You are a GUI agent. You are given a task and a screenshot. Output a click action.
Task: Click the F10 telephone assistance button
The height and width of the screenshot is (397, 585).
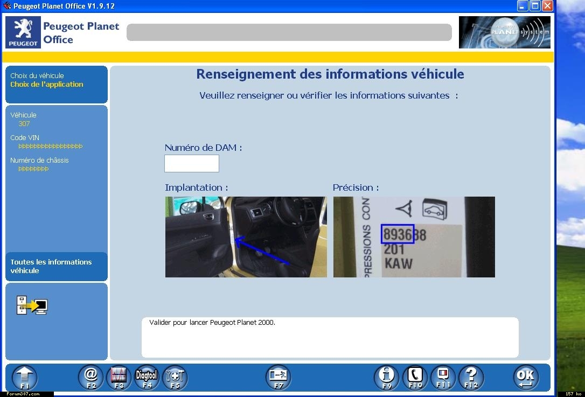(415, 378)
